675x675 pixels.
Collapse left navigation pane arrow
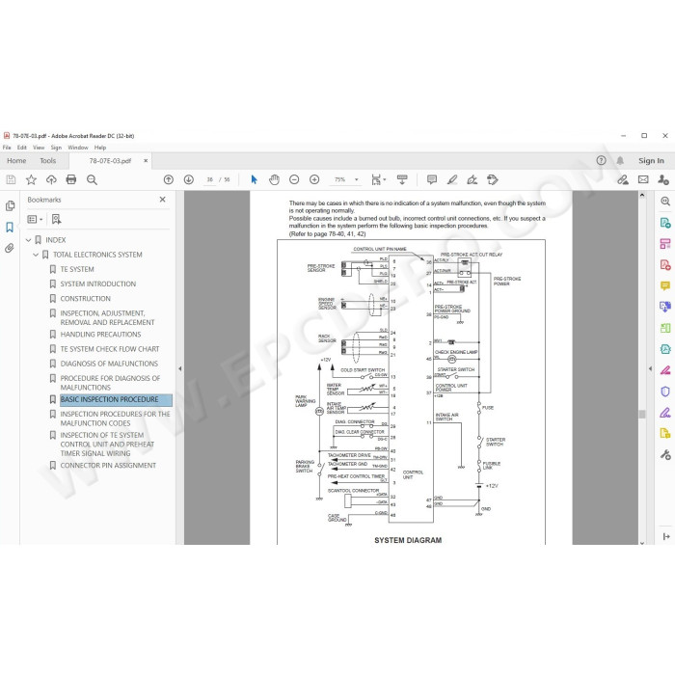(x=180, y=368)
